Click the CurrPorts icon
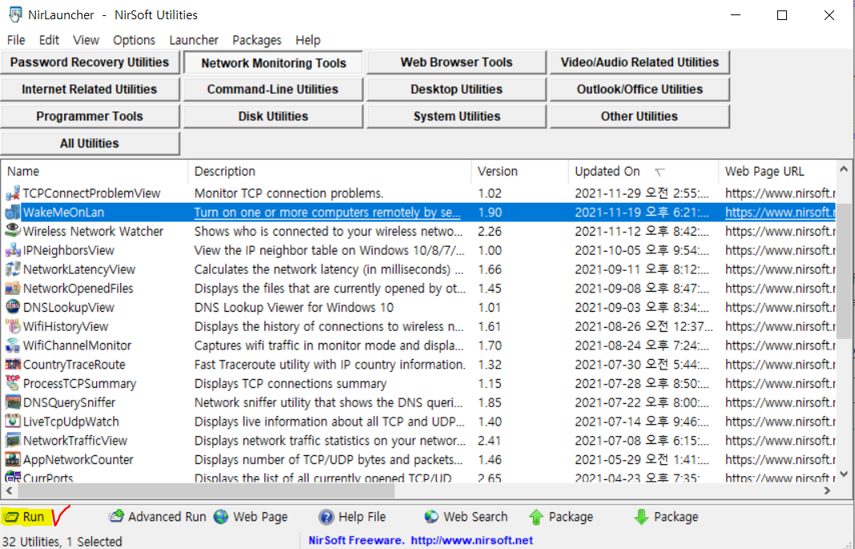Screen dimensions: 855x549 coord(13,478)
